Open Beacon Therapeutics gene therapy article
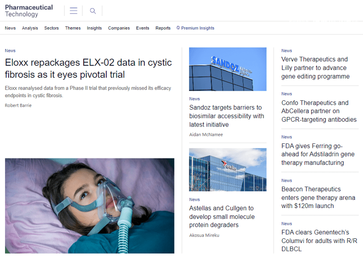Image resolution: width=363 pixels, height=257 pixels. pos(318,198)
